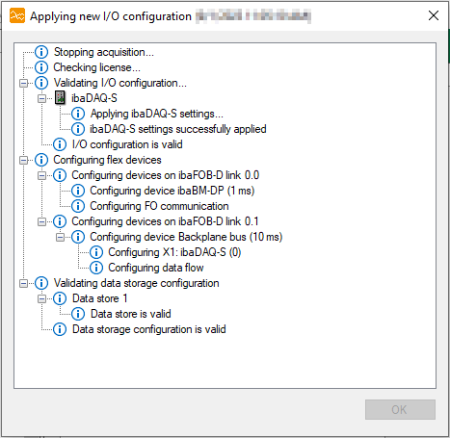
Task: Collapse the Data store 1 node
Action: point(41,298)
